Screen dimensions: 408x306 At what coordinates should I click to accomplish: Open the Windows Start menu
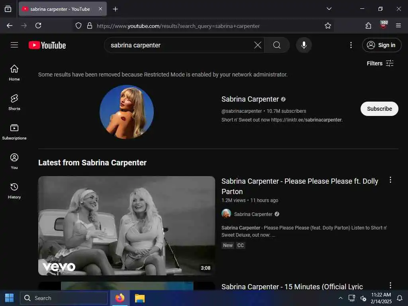(x=10, y=298)
